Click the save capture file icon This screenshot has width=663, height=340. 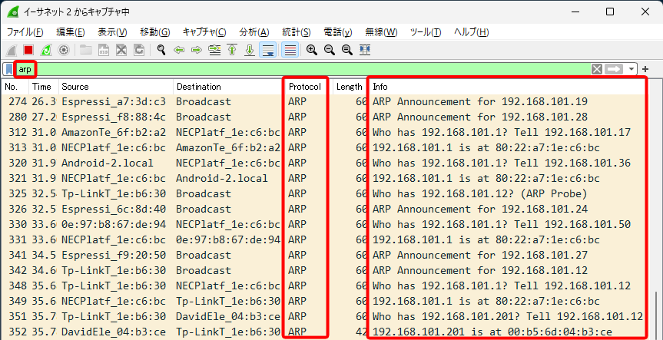pos(104,50)
